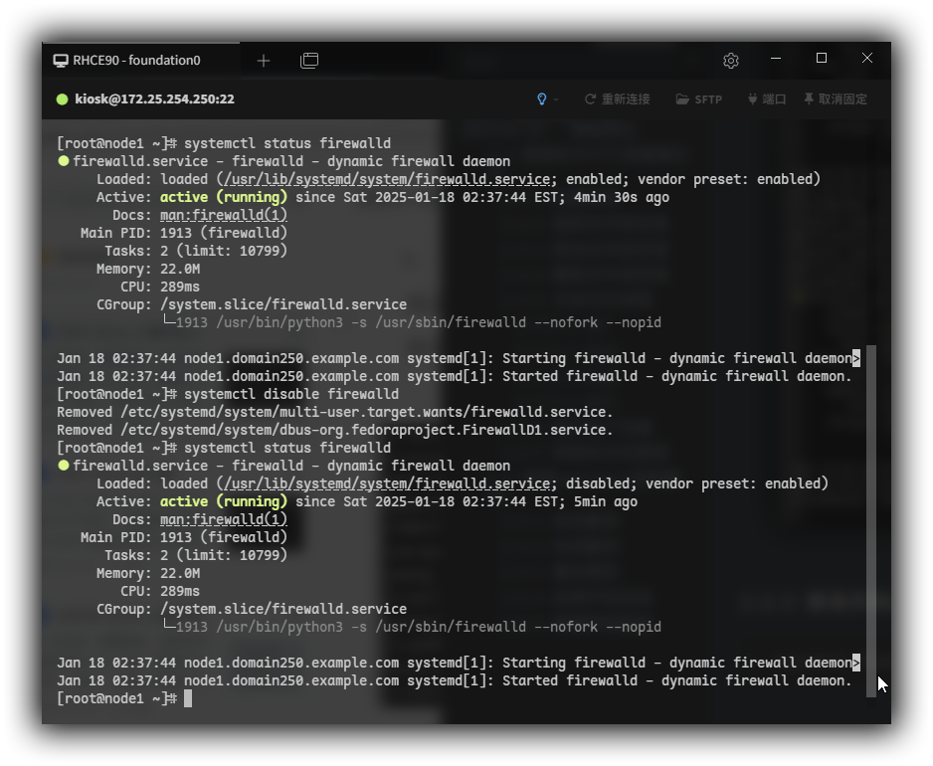This screenshot has height=766, width=933.
Task: Click the terminal cursor at the last prompt
Action: (188, 699)
